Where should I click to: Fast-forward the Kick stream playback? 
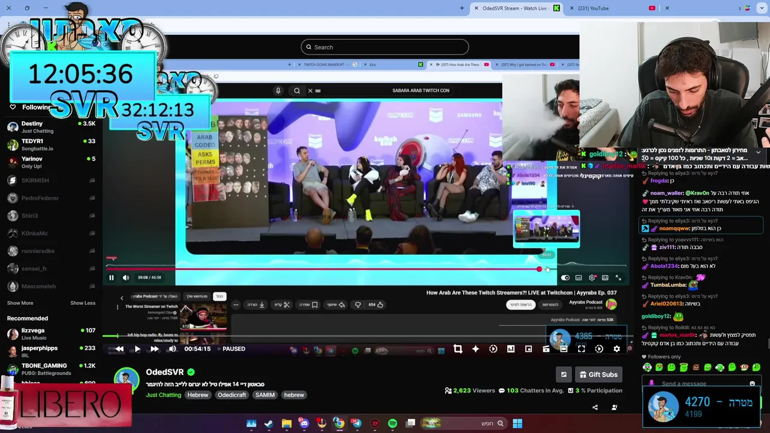(155, 349)
